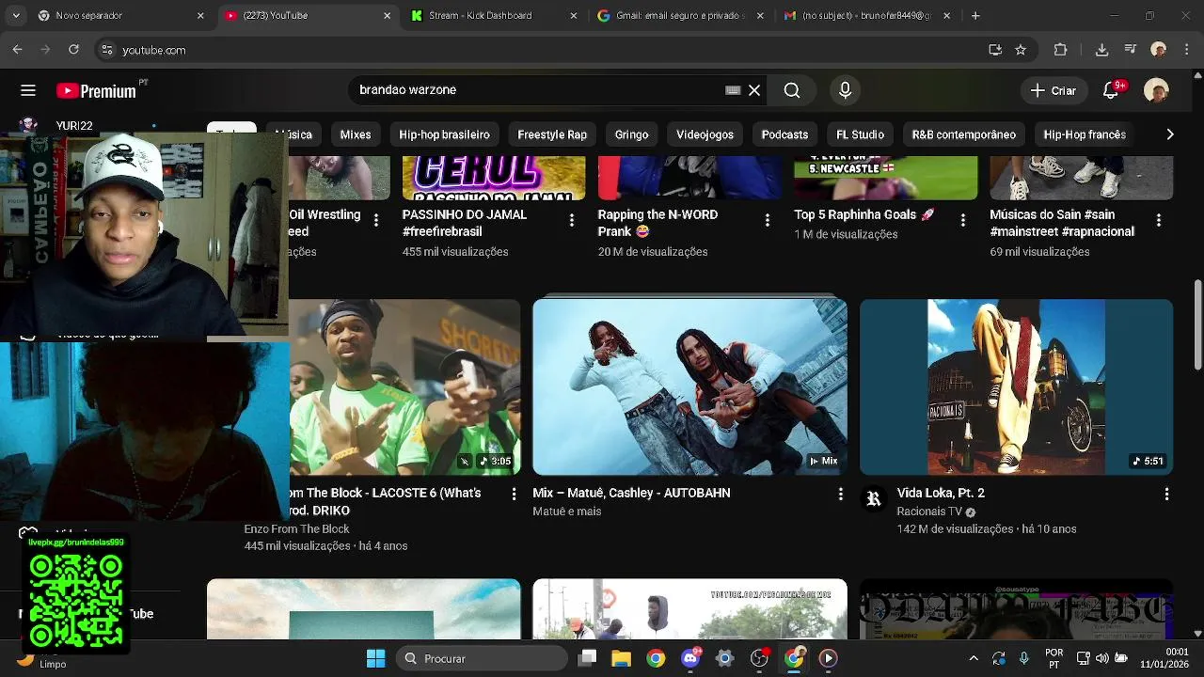
Task: Show more filter chips with right arrow
Action: coord(1169,134)
